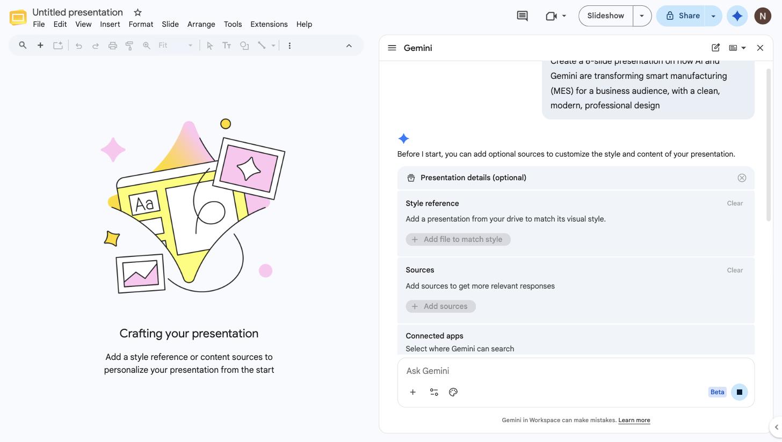Open the Tools menu
The image size is (782, 442).
pyautogui.click(x=233, y=24)
